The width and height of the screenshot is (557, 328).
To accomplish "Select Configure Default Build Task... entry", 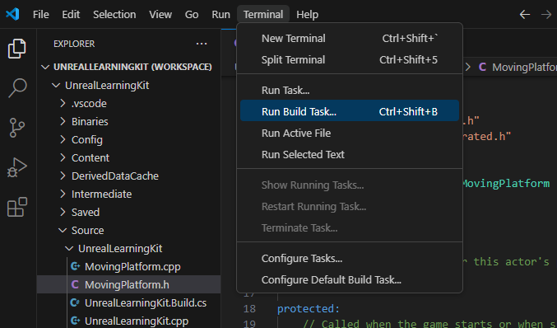I will 350,279.
